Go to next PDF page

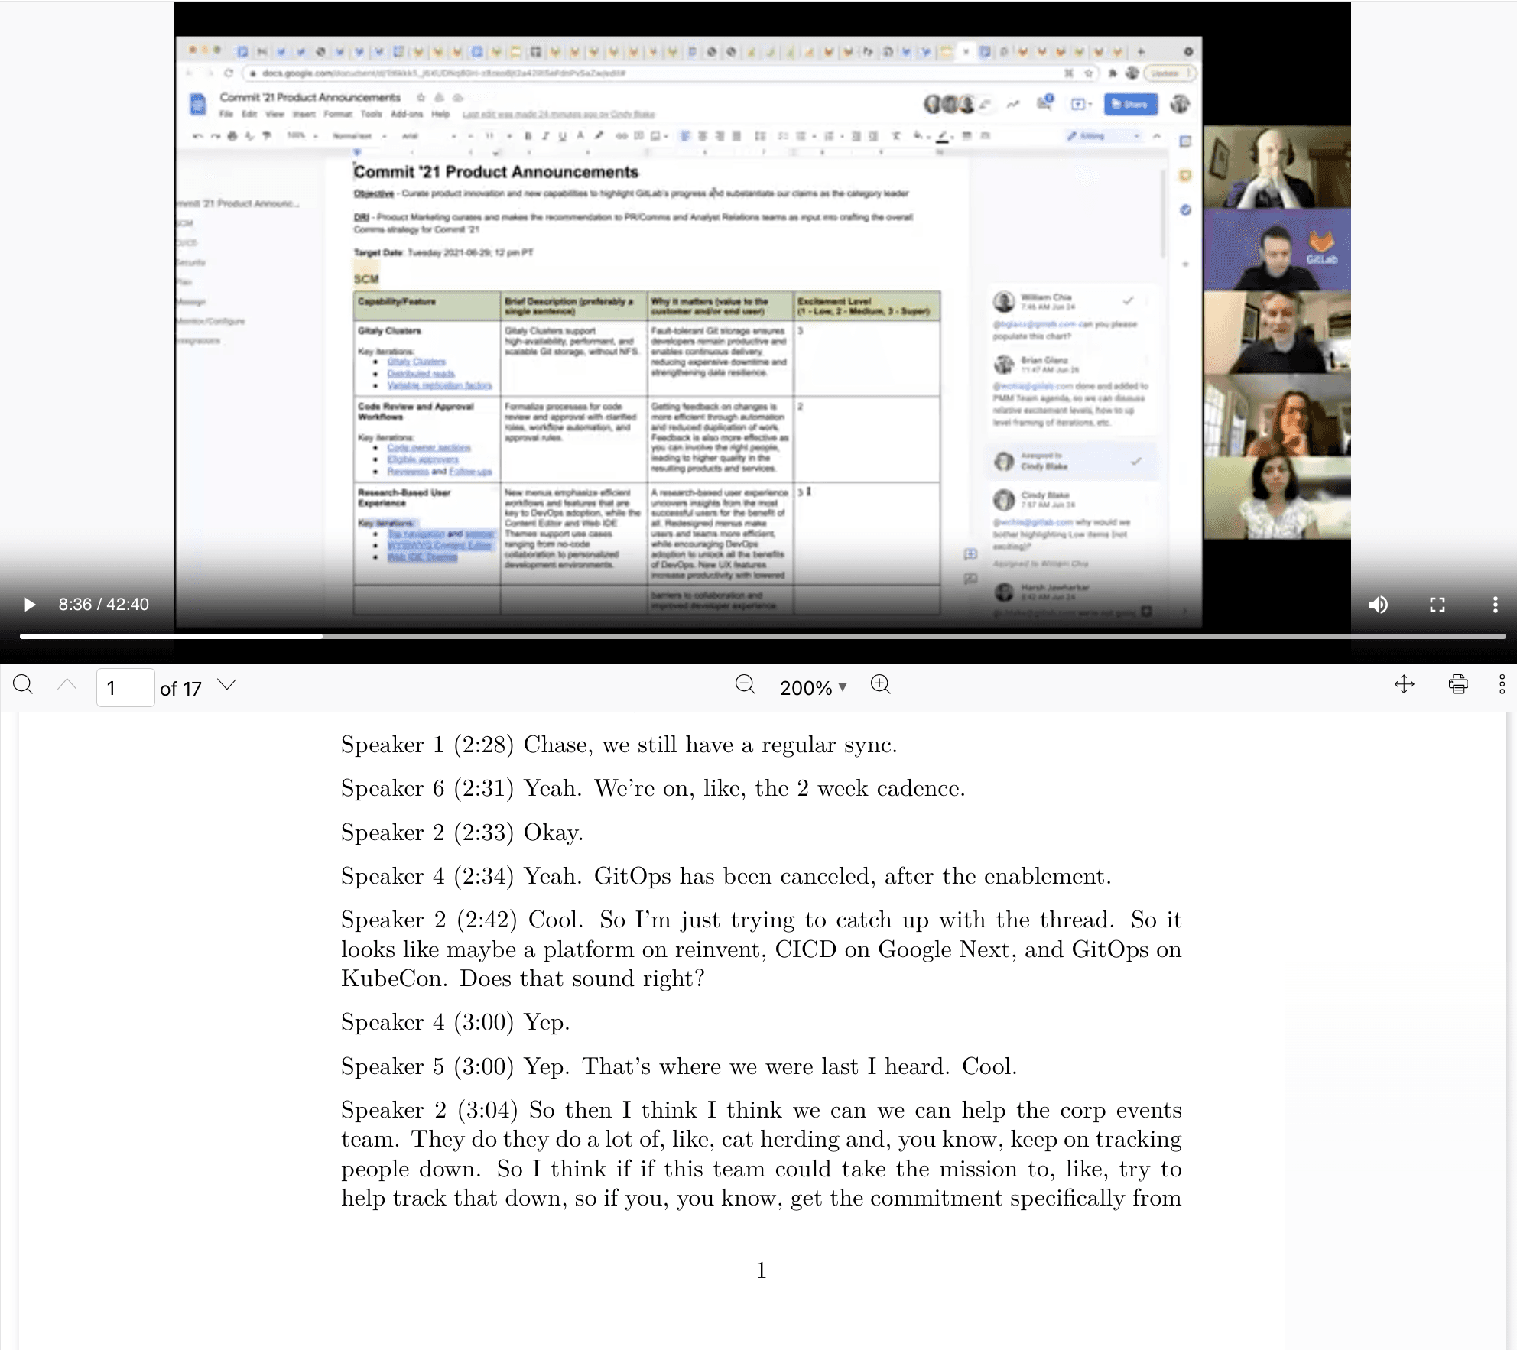click(227, 684)
